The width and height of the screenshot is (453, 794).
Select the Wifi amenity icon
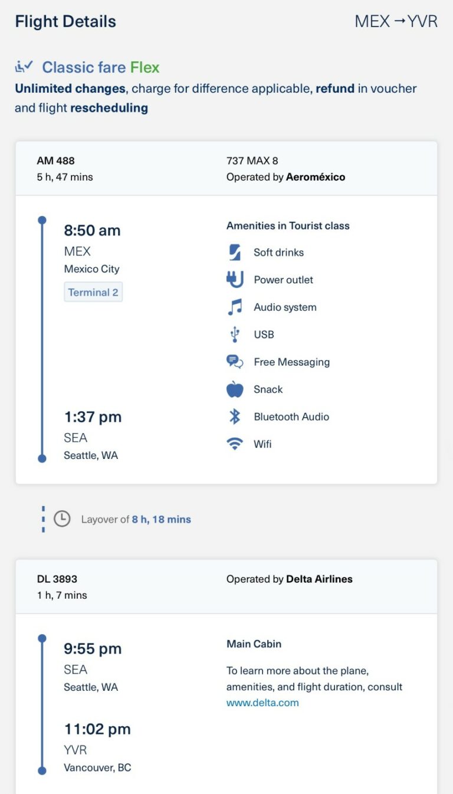pos(234,444)
